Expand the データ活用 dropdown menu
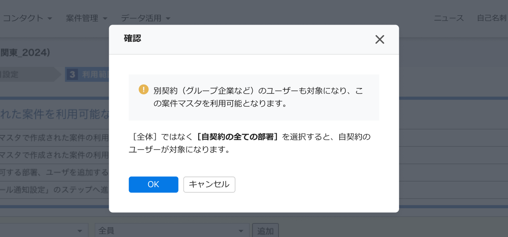This screenshot has width=508, height=237. point(145,18)
